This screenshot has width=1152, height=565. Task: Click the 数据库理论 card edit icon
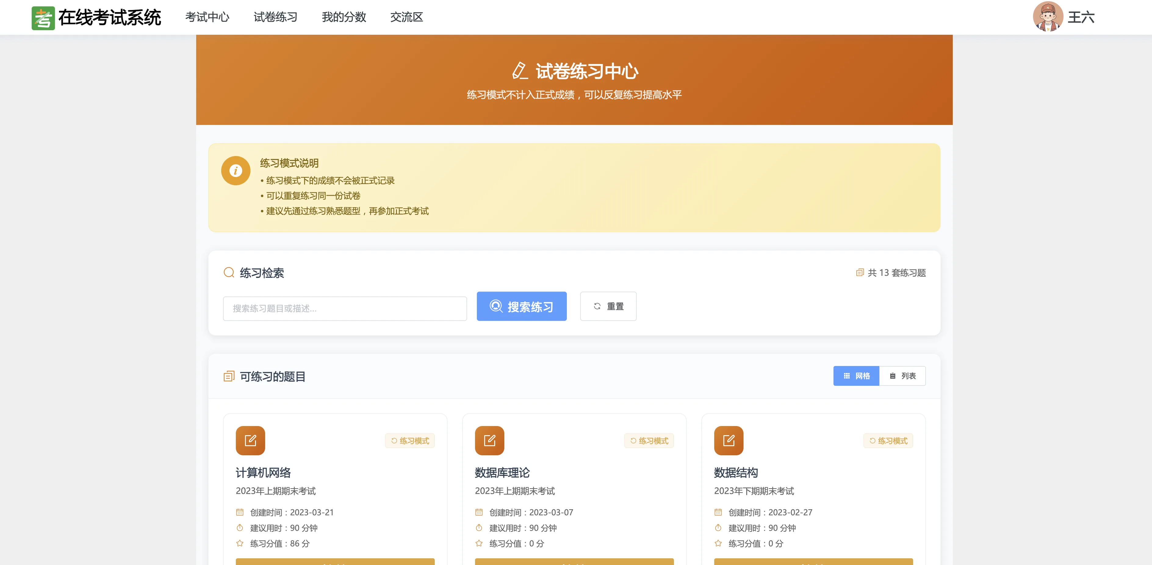489,440
